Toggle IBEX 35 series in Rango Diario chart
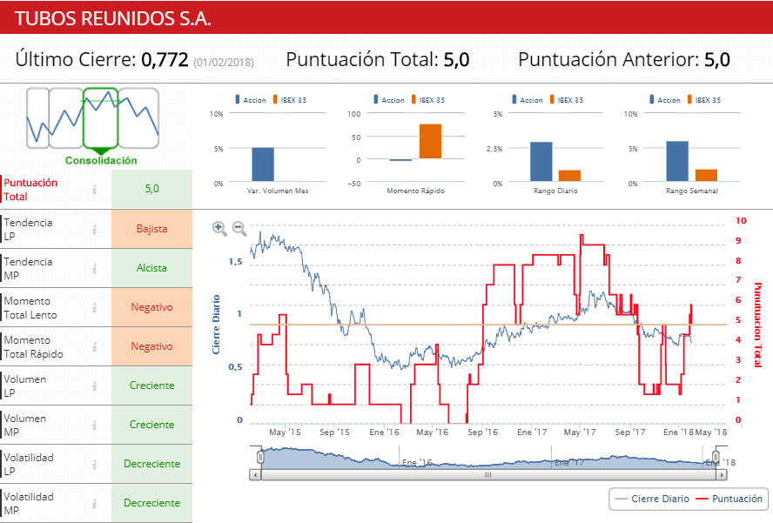This screenshot has height=523, width=773. coord(567,99)
